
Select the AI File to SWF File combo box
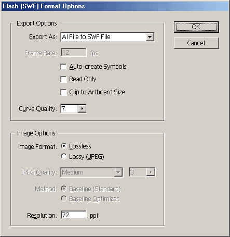(107, 37)
